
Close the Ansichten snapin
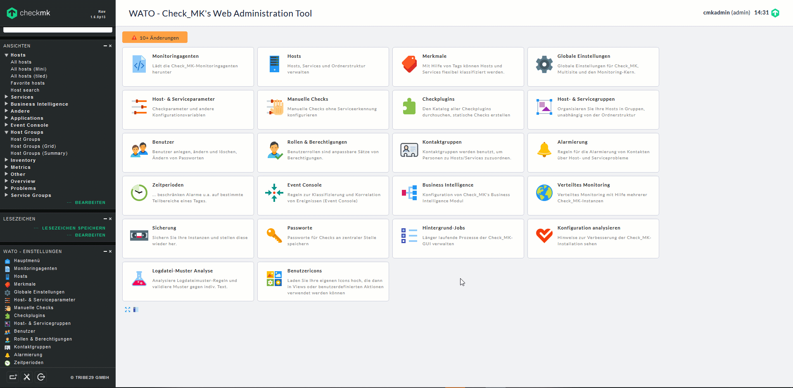(110, 46)
